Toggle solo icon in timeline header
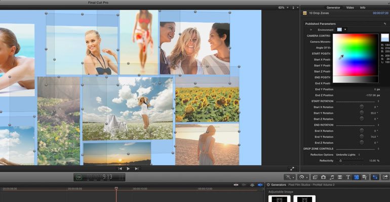The height and width of the screenshot is (202, 390). pyautogui.click(x=252, y=185)
